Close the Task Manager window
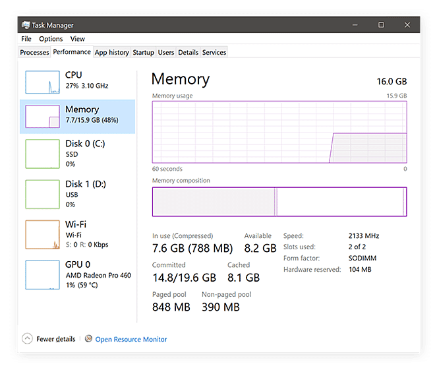 [x=407, y=25]
